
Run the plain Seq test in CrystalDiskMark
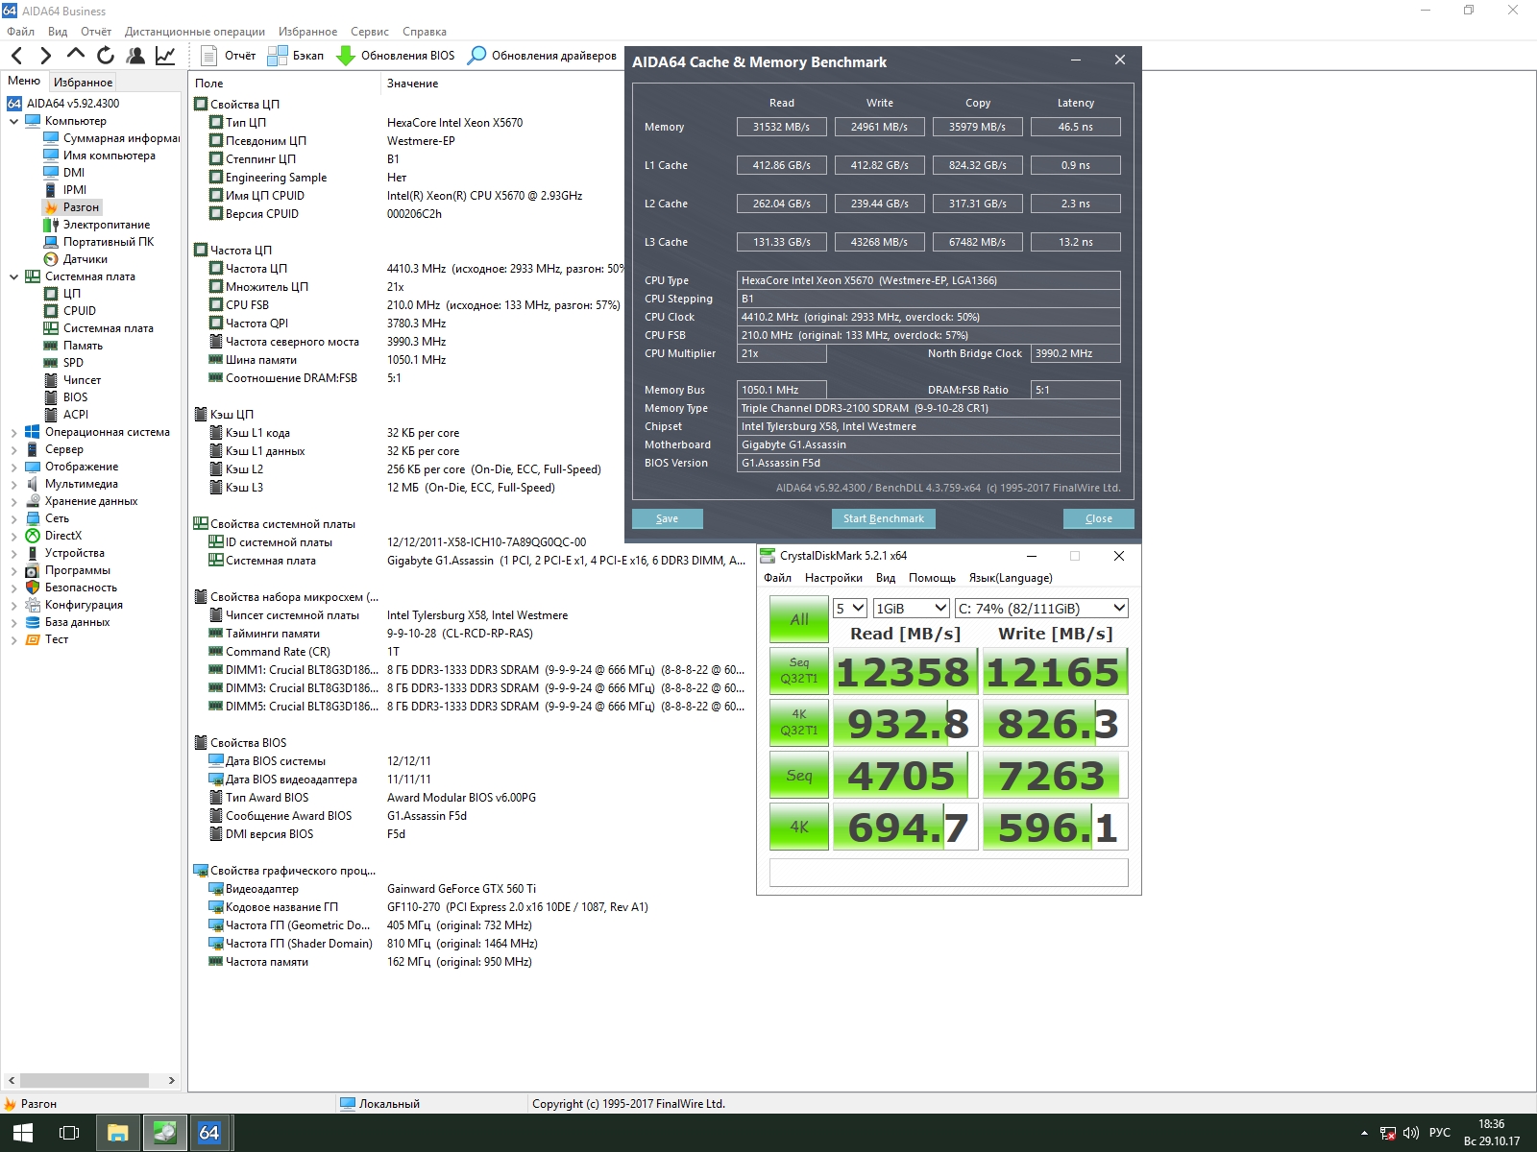coord(798,775)
